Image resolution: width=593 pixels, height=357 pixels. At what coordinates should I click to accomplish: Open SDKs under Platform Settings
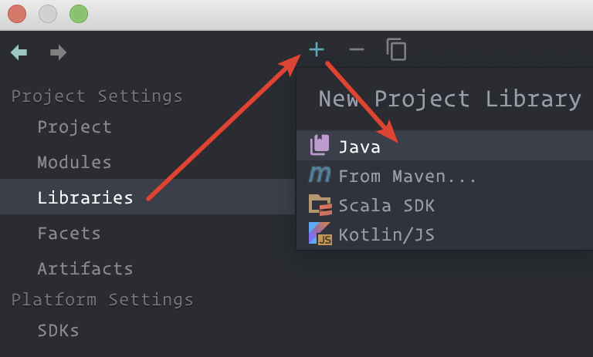point(58,330)
